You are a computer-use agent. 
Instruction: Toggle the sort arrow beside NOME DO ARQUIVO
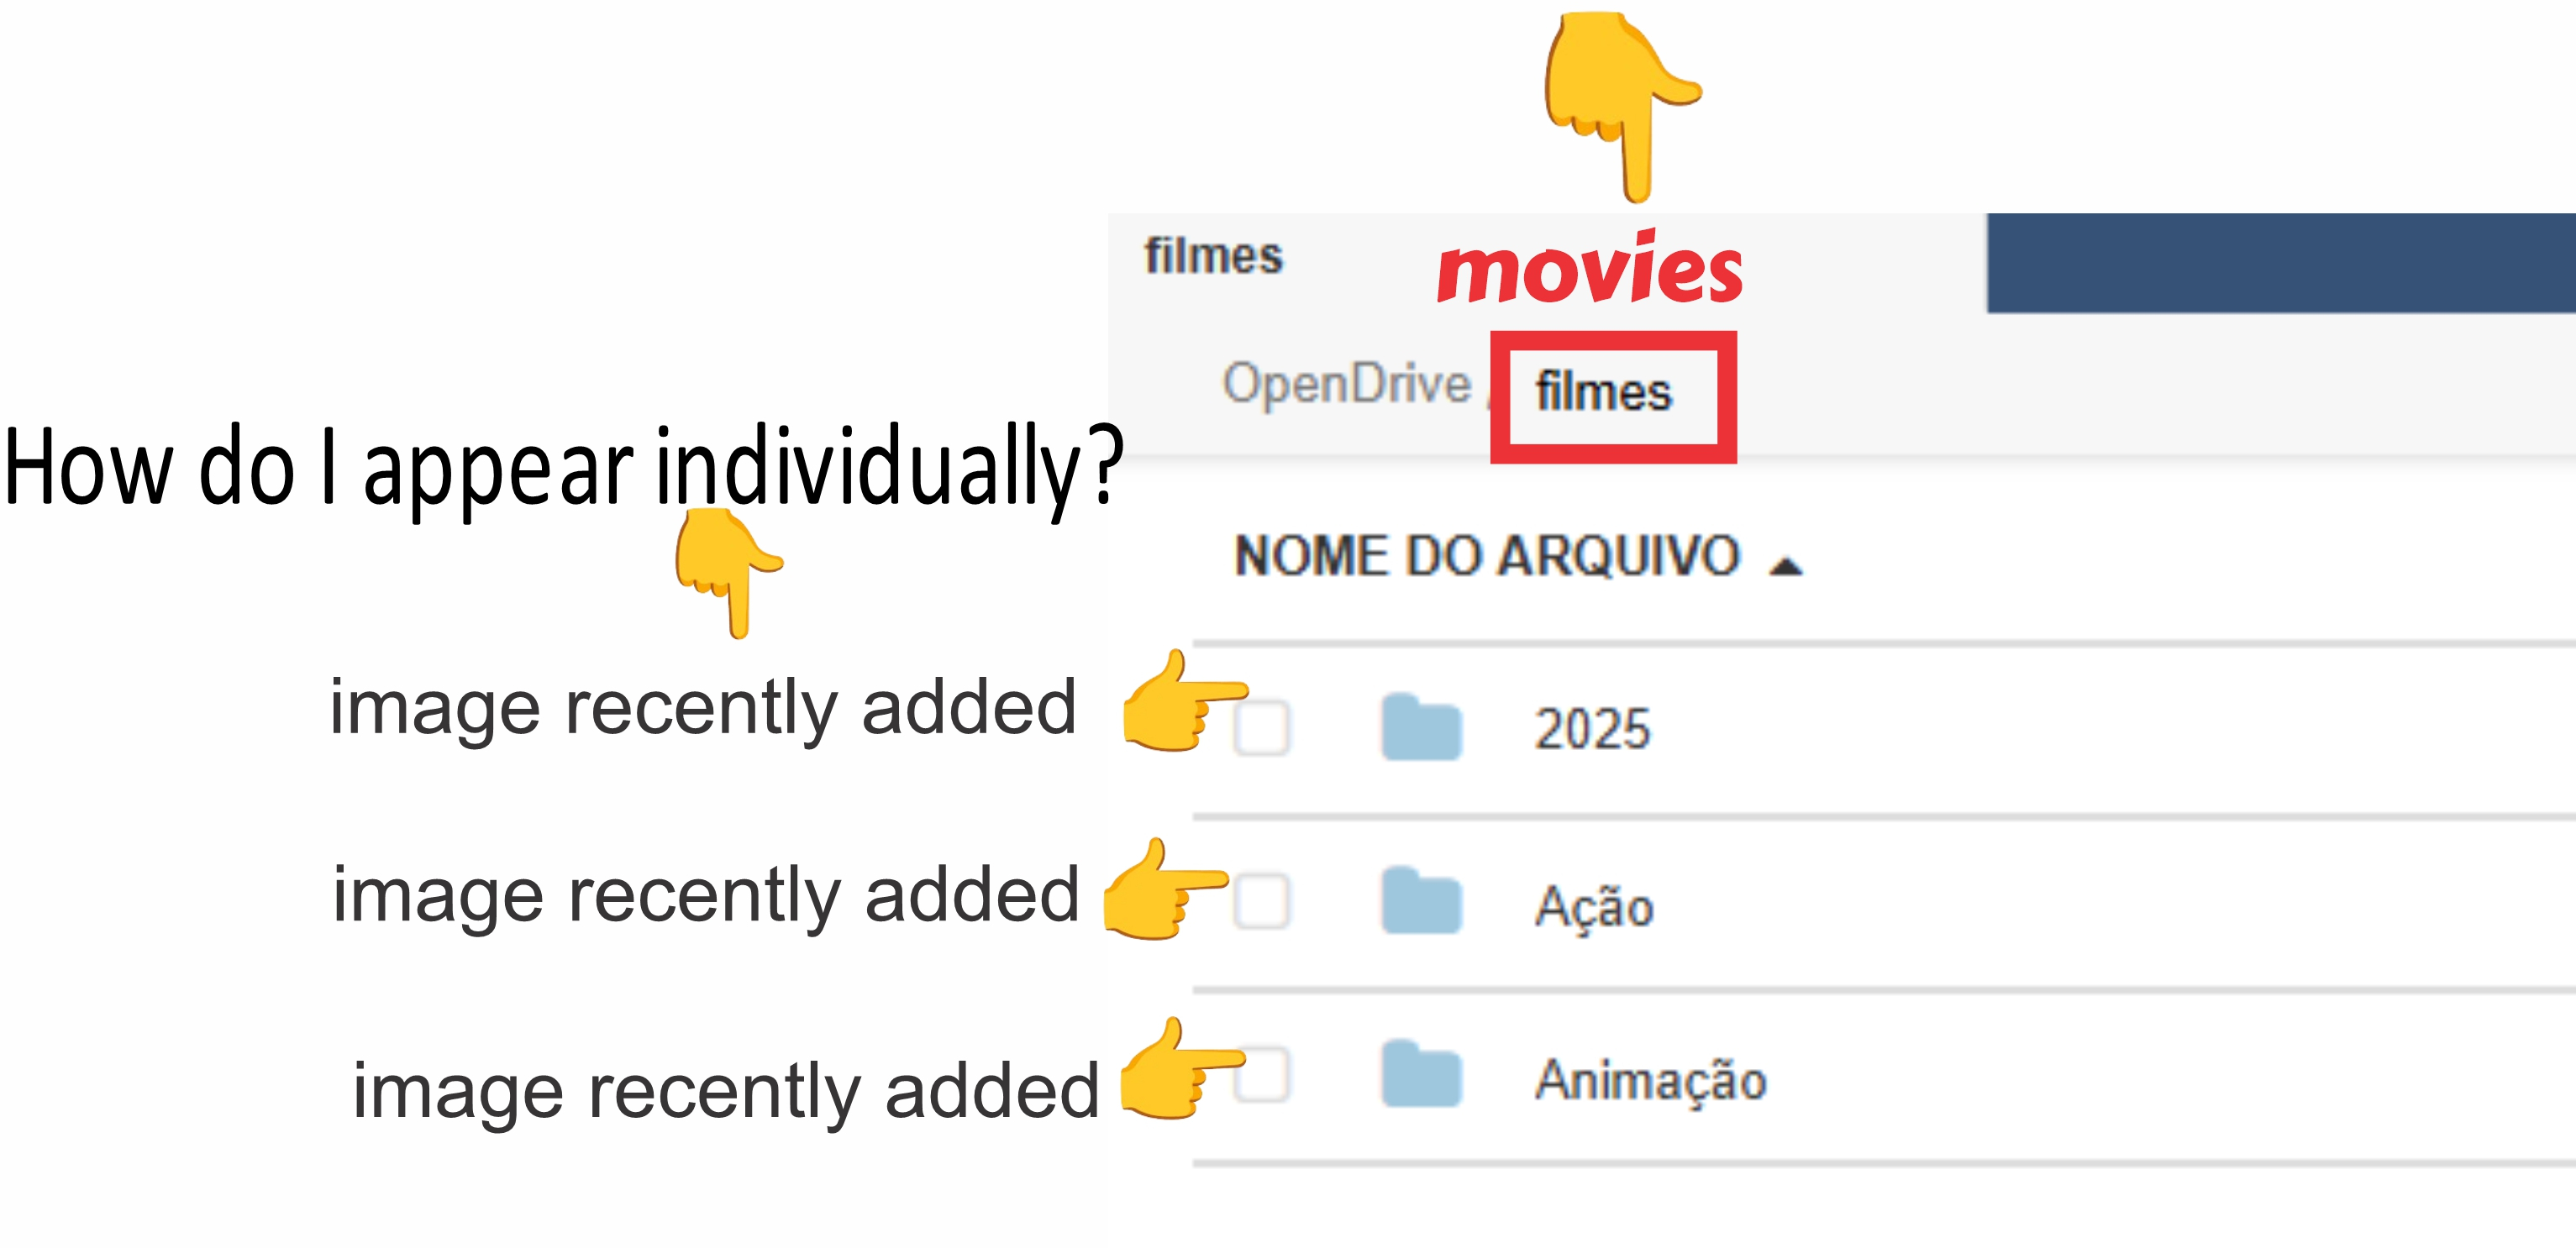pyautogui.click(x=1785, y=567)
